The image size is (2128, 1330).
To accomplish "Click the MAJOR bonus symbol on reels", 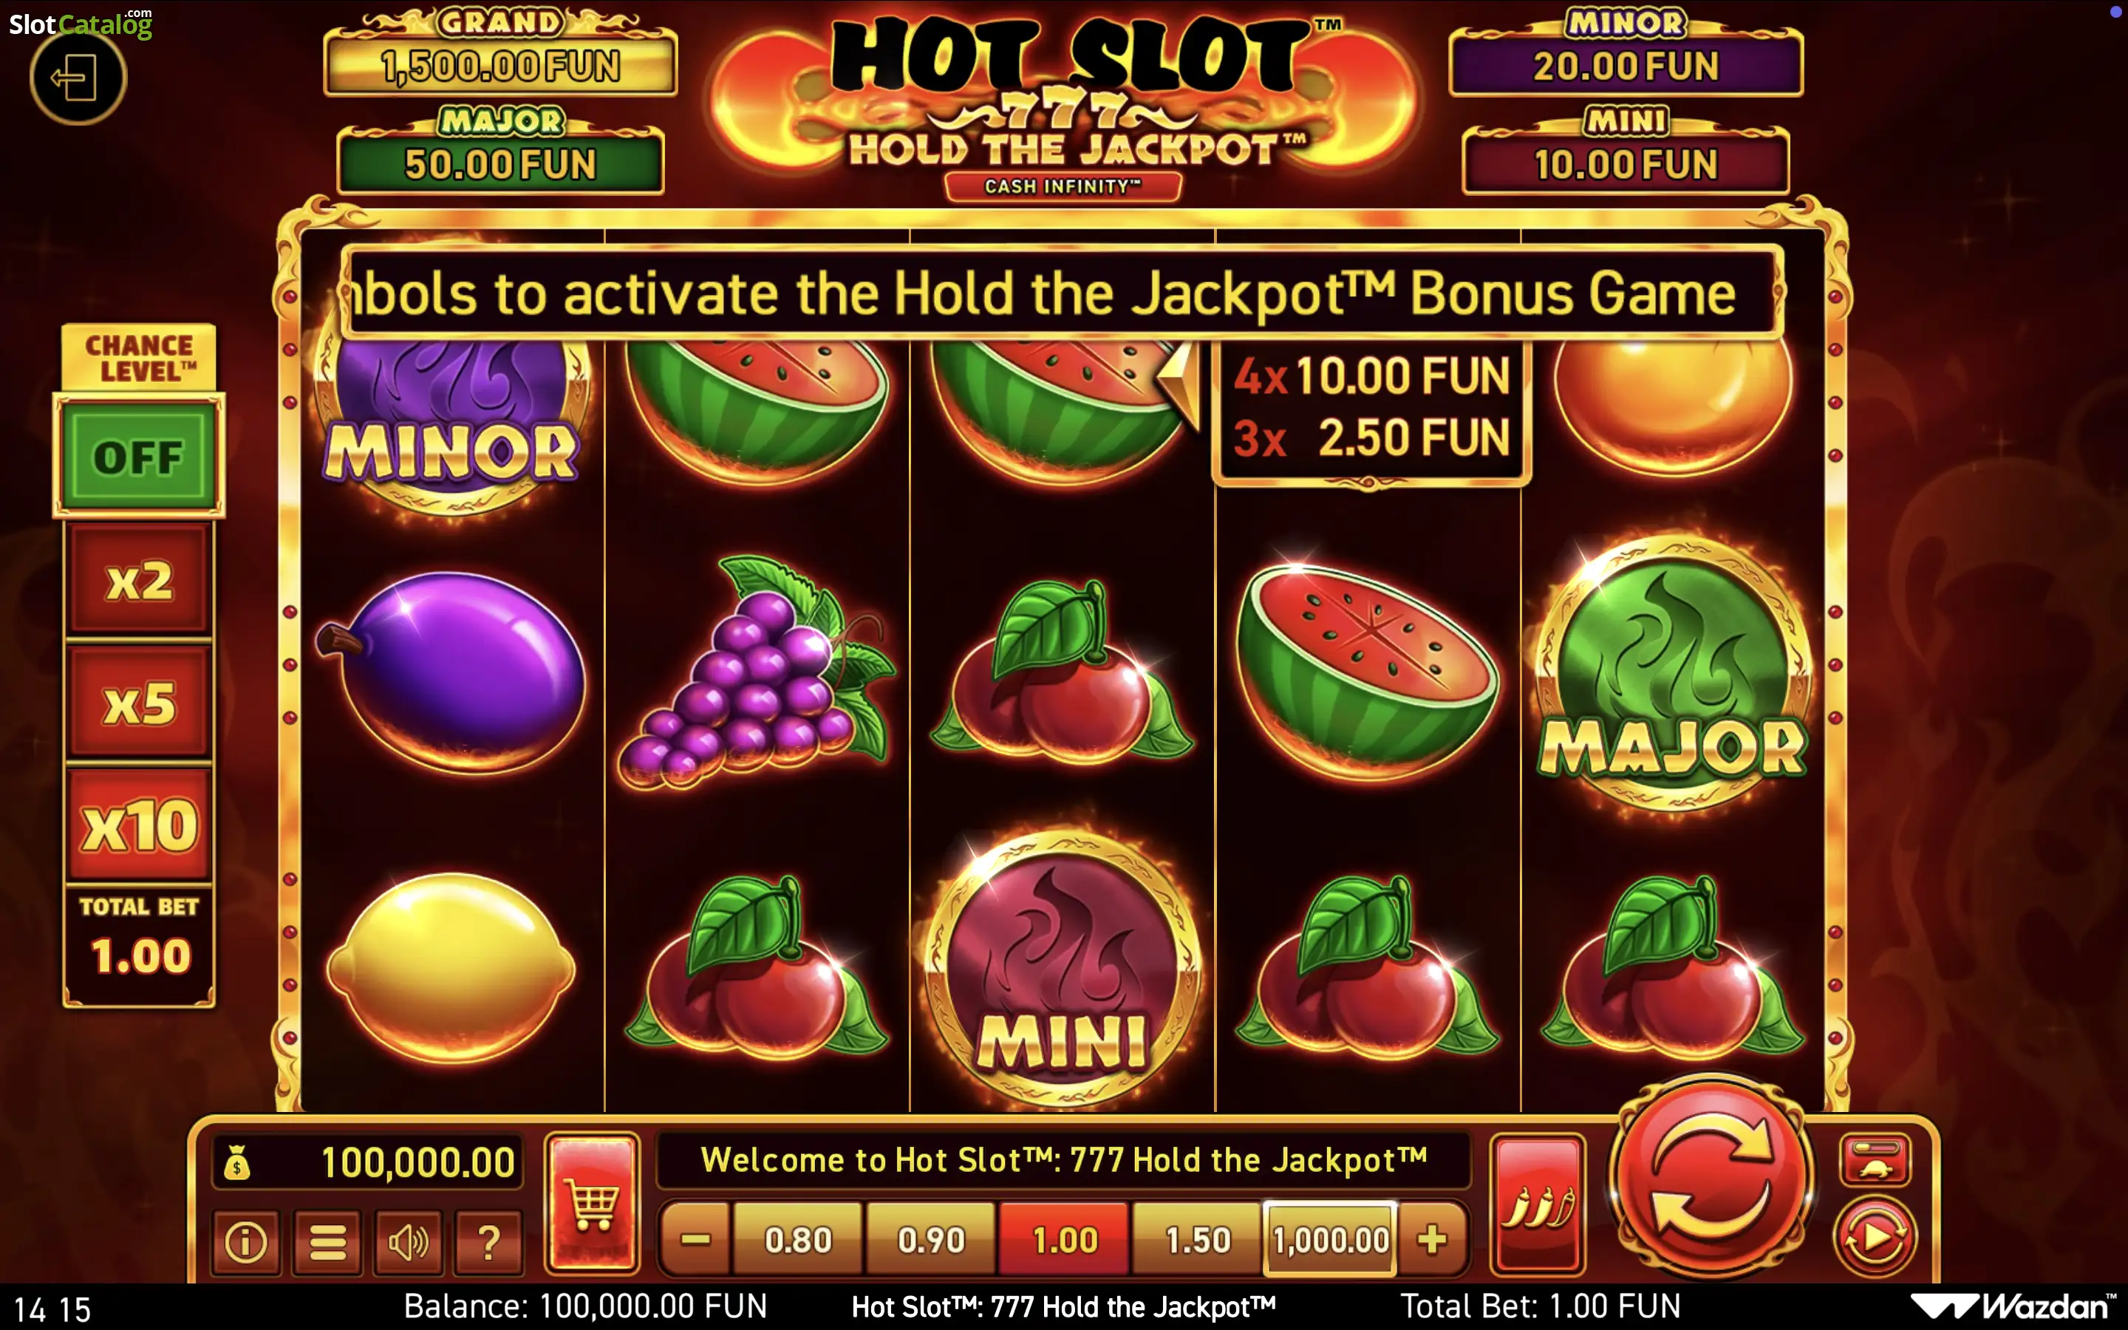I will [1673, 673].
